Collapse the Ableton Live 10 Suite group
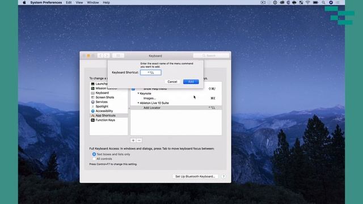Screen dimensions: 363x204 (138, 103)
